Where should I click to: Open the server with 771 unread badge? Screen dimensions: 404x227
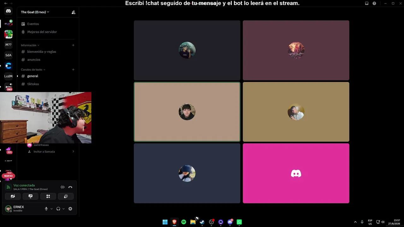tap(9, 150)
